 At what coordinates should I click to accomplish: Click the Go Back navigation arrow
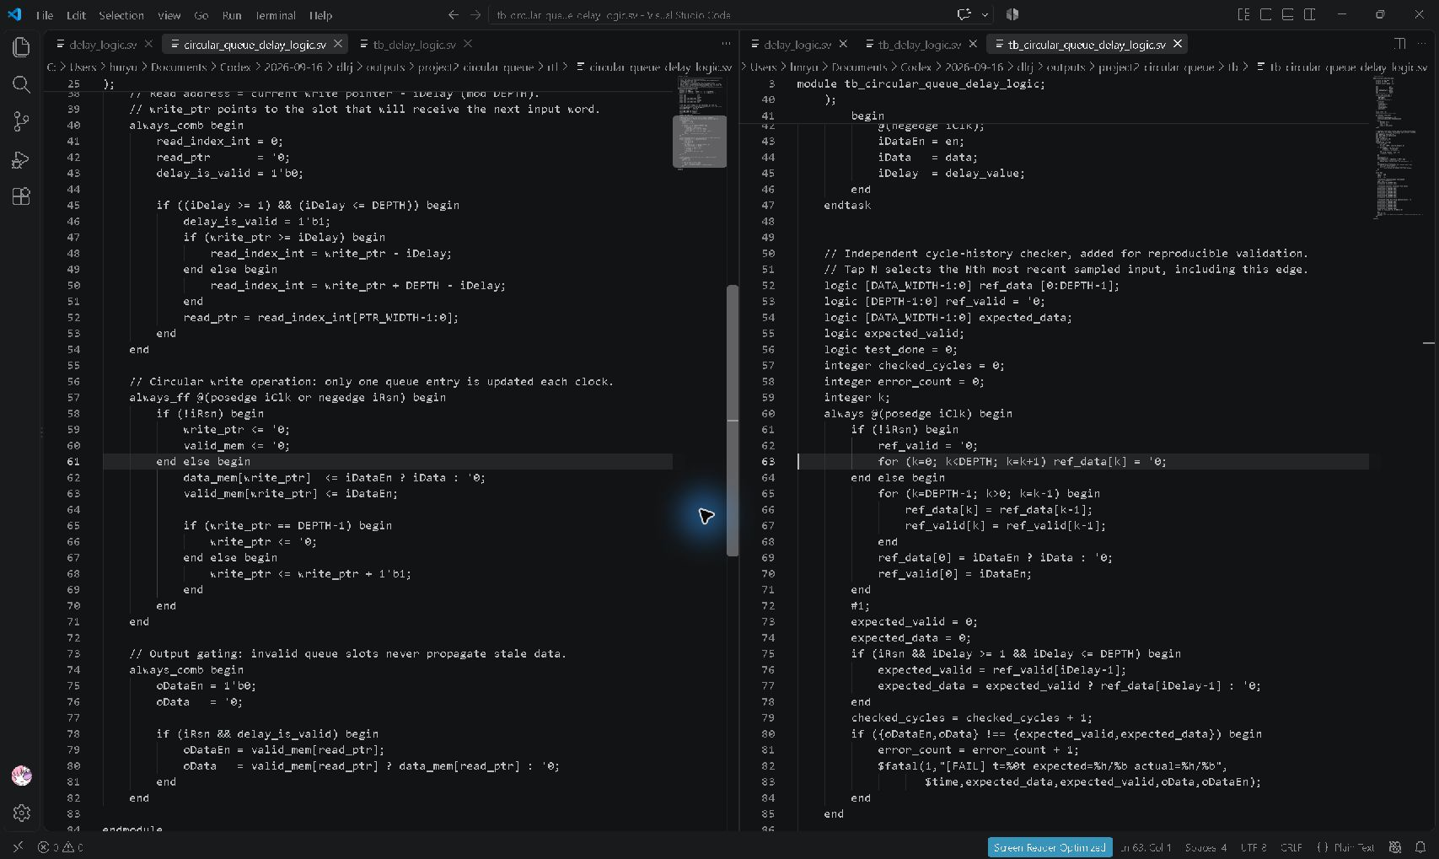pos(454,14)
